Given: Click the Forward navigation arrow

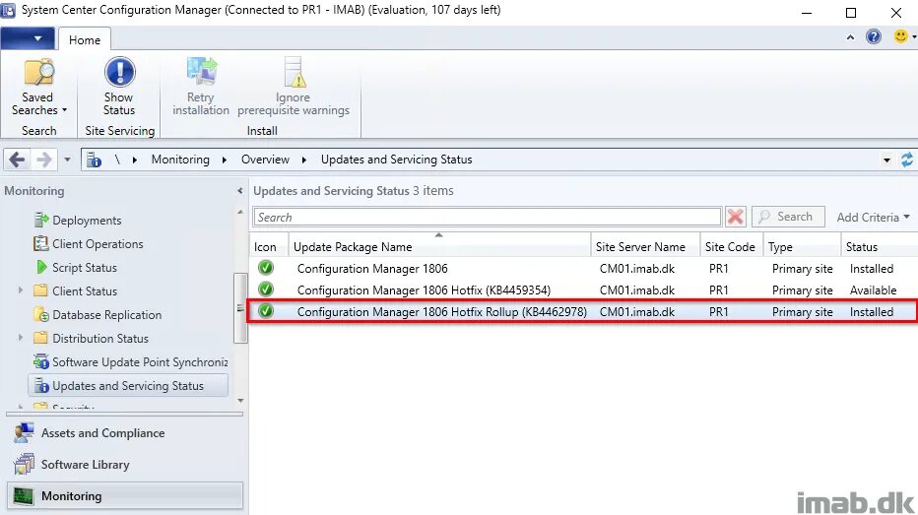Looking at the screenshot, I should 44,160.
